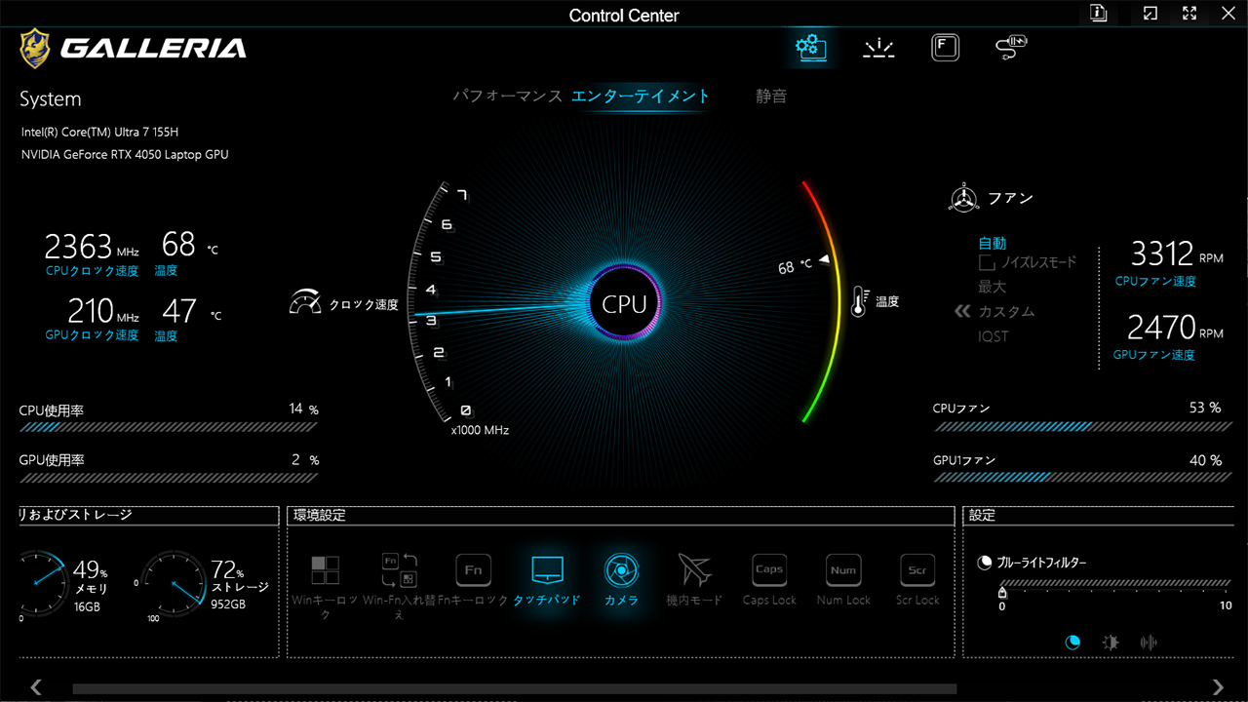Select IQST fan mode

(994, 336)
